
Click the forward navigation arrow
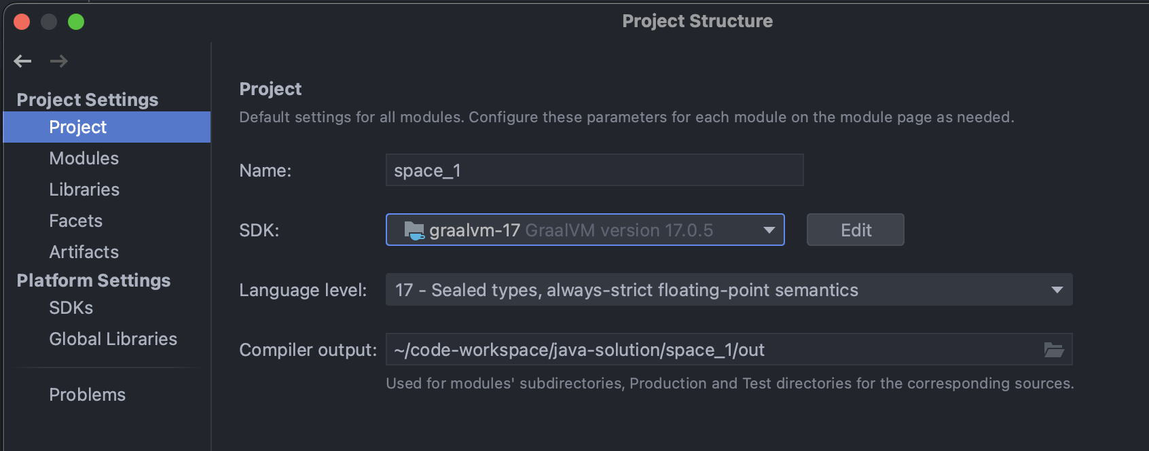59,61
